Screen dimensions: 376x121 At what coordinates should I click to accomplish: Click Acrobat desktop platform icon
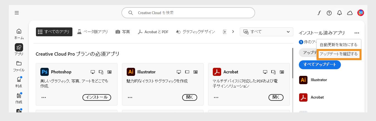coord(265,72)
